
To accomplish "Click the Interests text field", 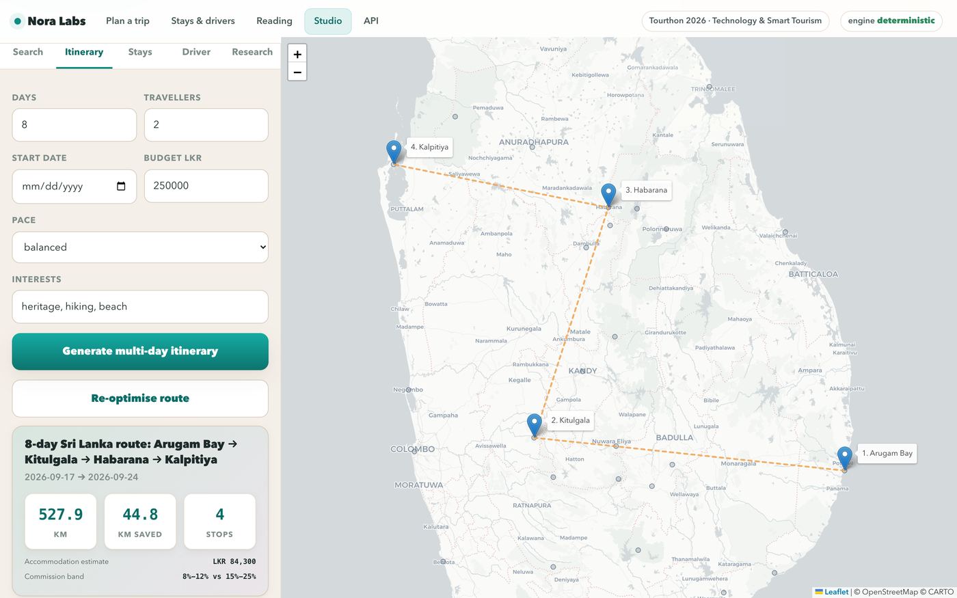I will tap(140, 307).
